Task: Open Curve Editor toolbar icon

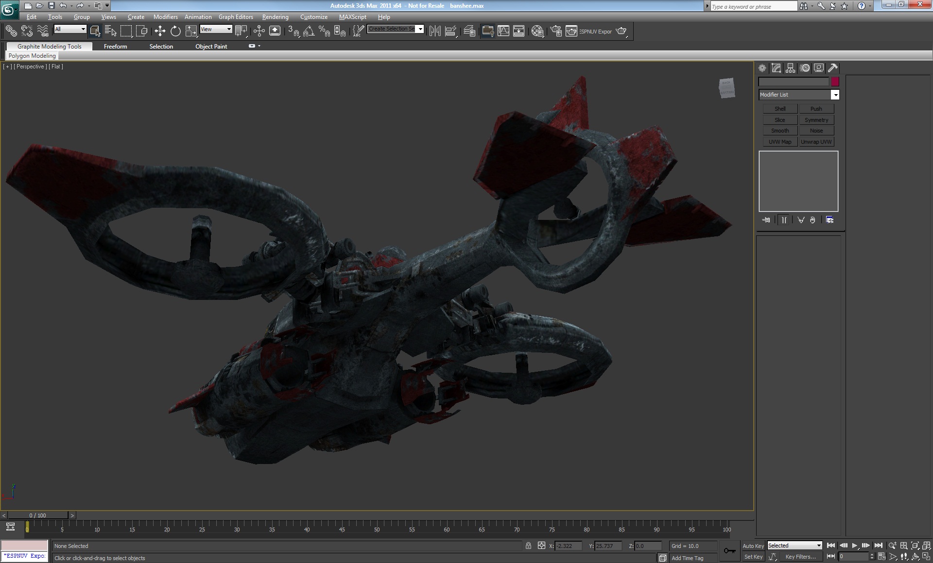Action: point(503,31)
